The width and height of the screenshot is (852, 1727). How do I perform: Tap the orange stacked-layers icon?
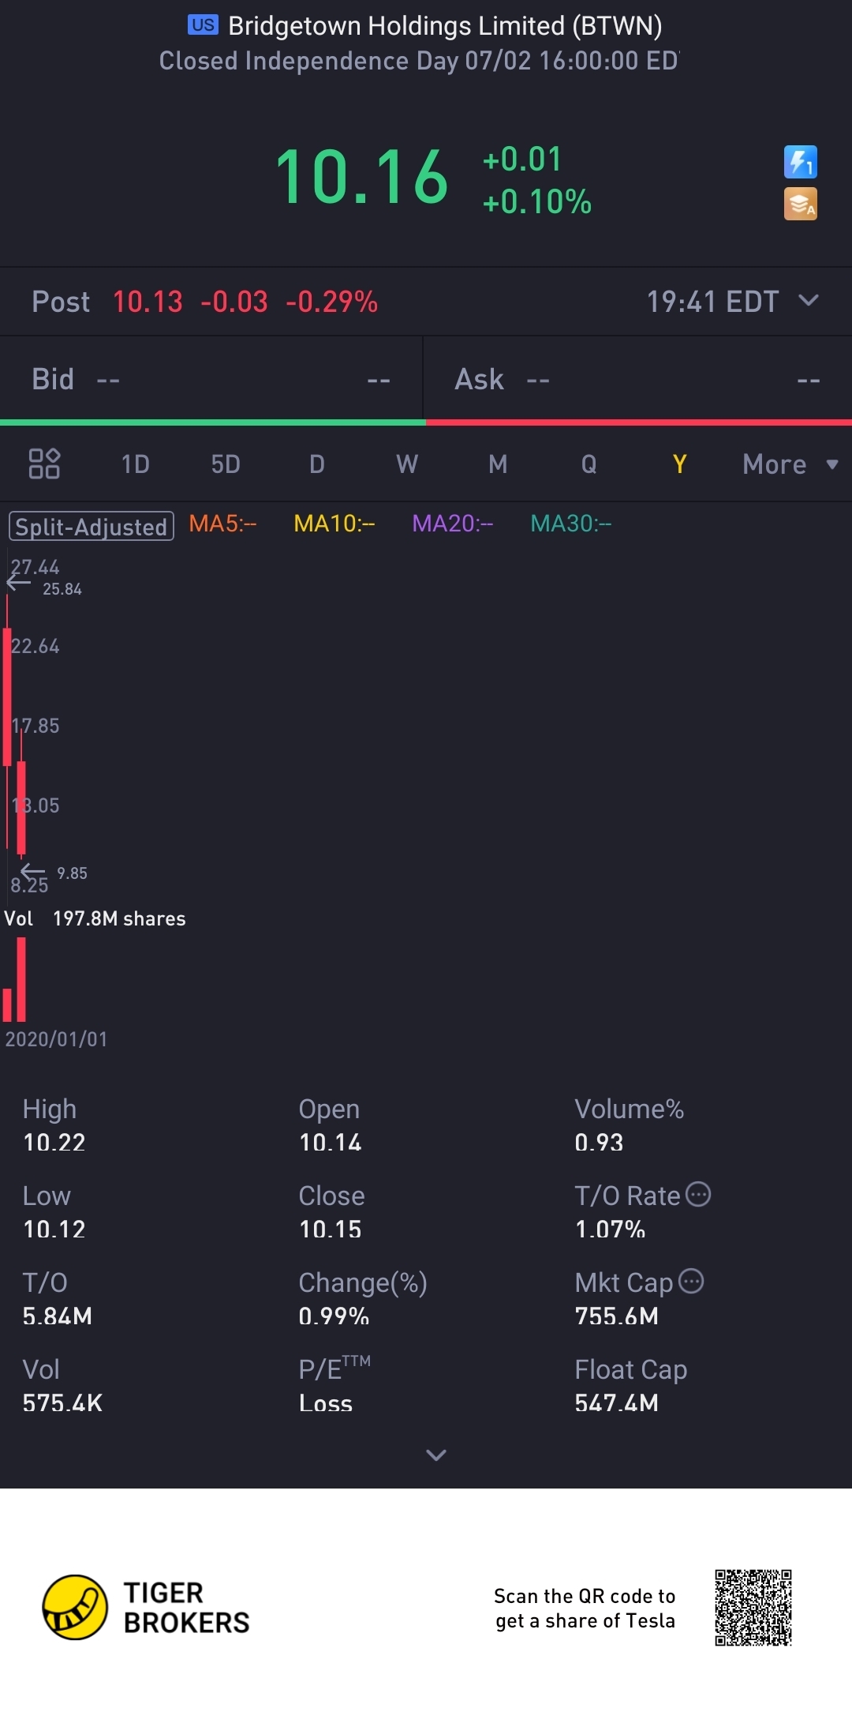click(800, 204)
